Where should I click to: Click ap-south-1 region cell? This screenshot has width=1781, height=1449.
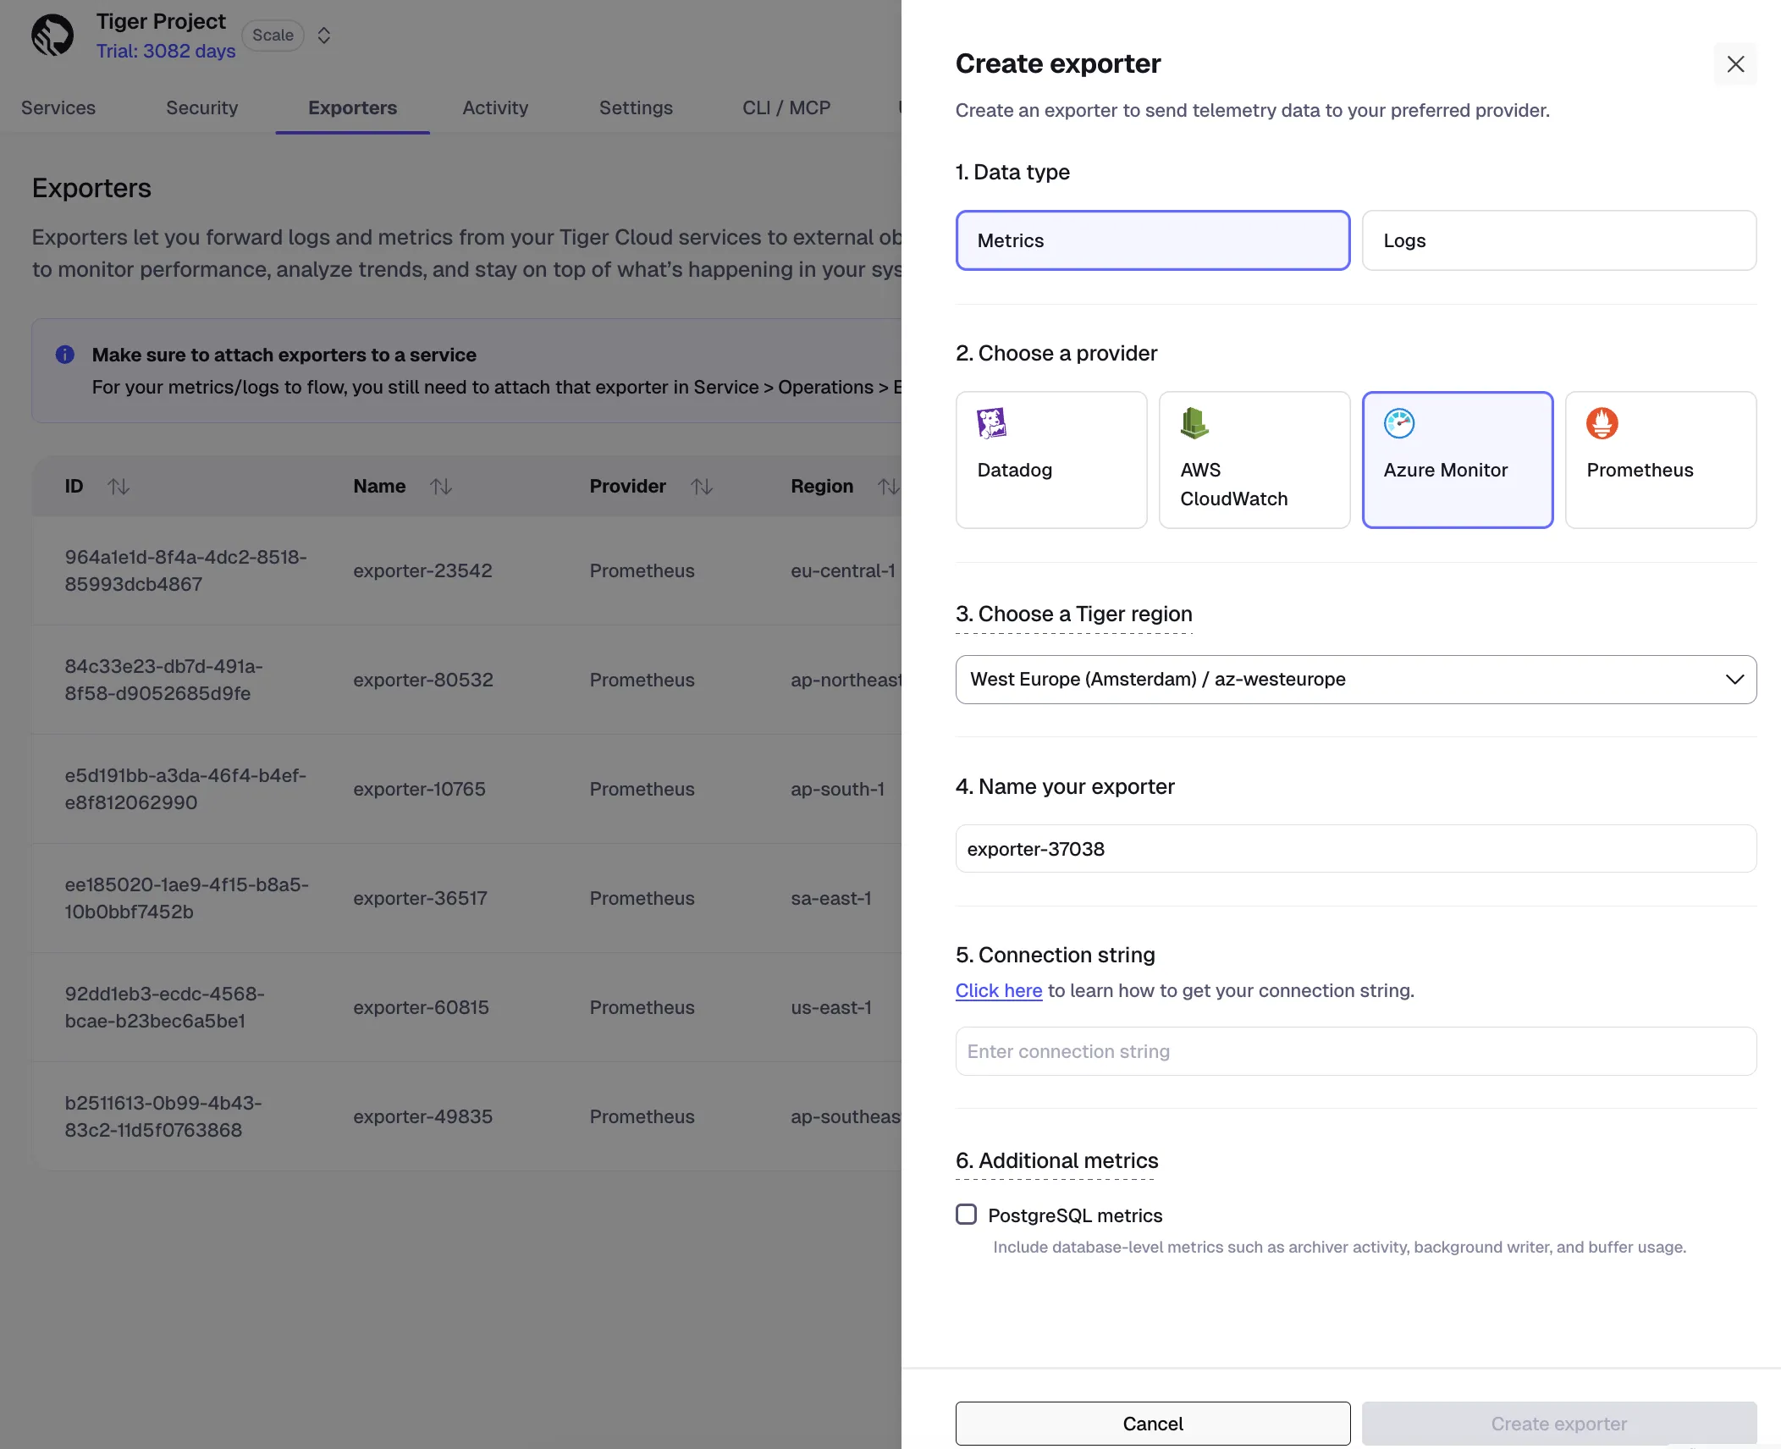pos(838,789)
